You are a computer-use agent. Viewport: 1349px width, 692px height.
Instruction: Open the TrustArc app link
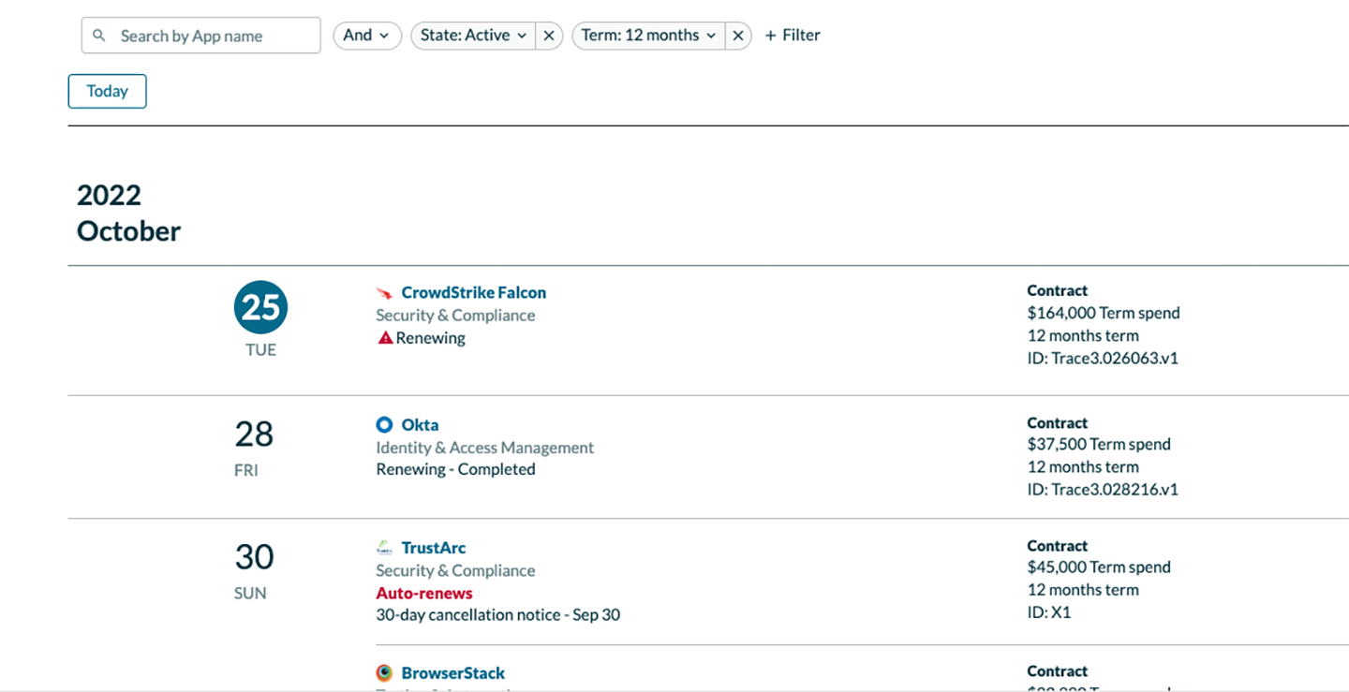click(433, 548)
